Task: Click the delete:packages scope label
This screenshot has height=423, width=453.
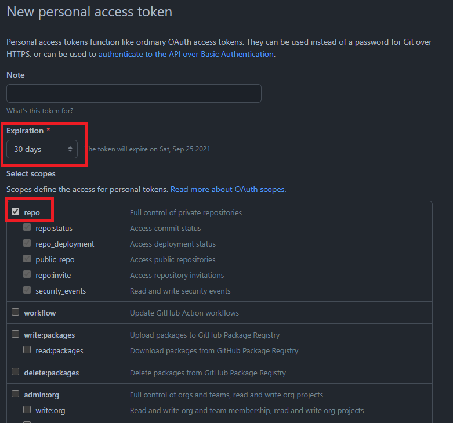Action: click(51, 373)
